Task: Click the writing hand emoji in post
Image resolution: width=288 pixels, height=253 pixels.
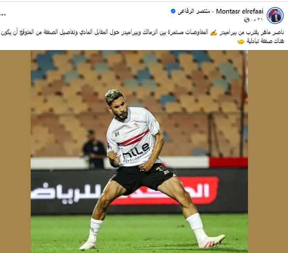Action: point(214,33)
